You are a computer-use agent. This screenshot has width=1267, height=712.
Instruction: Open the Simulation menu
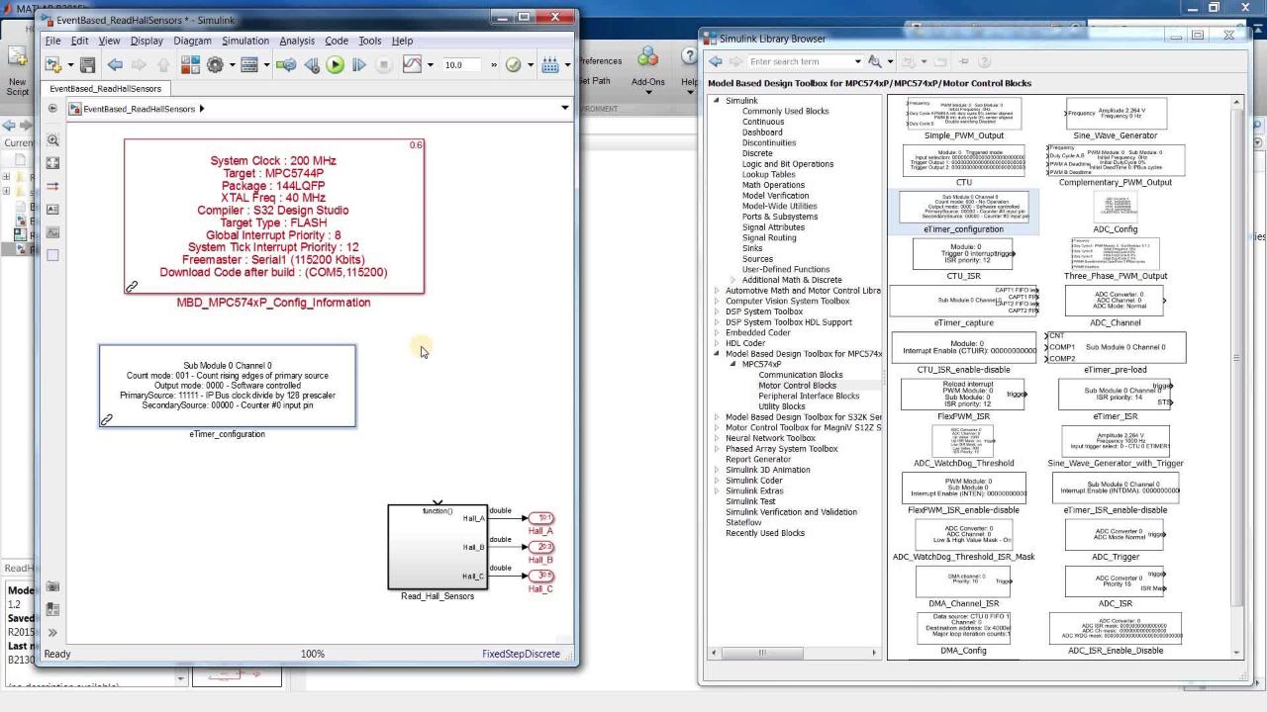point(244,41)
